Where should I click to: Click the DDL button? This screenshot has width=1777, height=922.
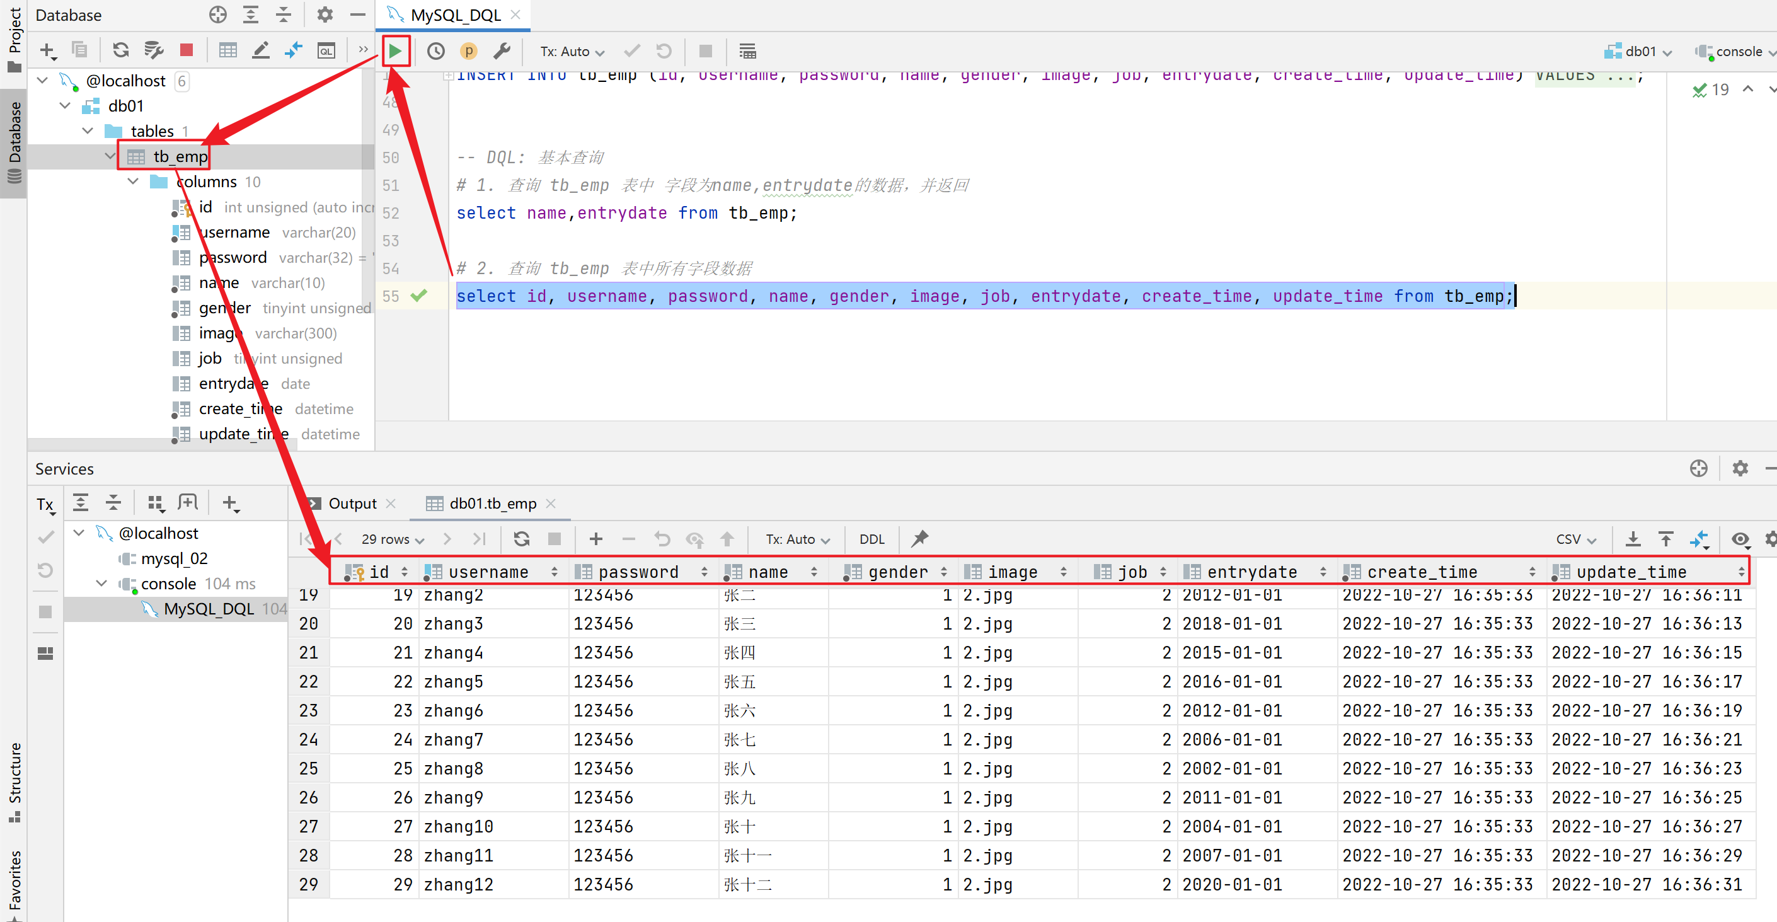coord(872,539)
